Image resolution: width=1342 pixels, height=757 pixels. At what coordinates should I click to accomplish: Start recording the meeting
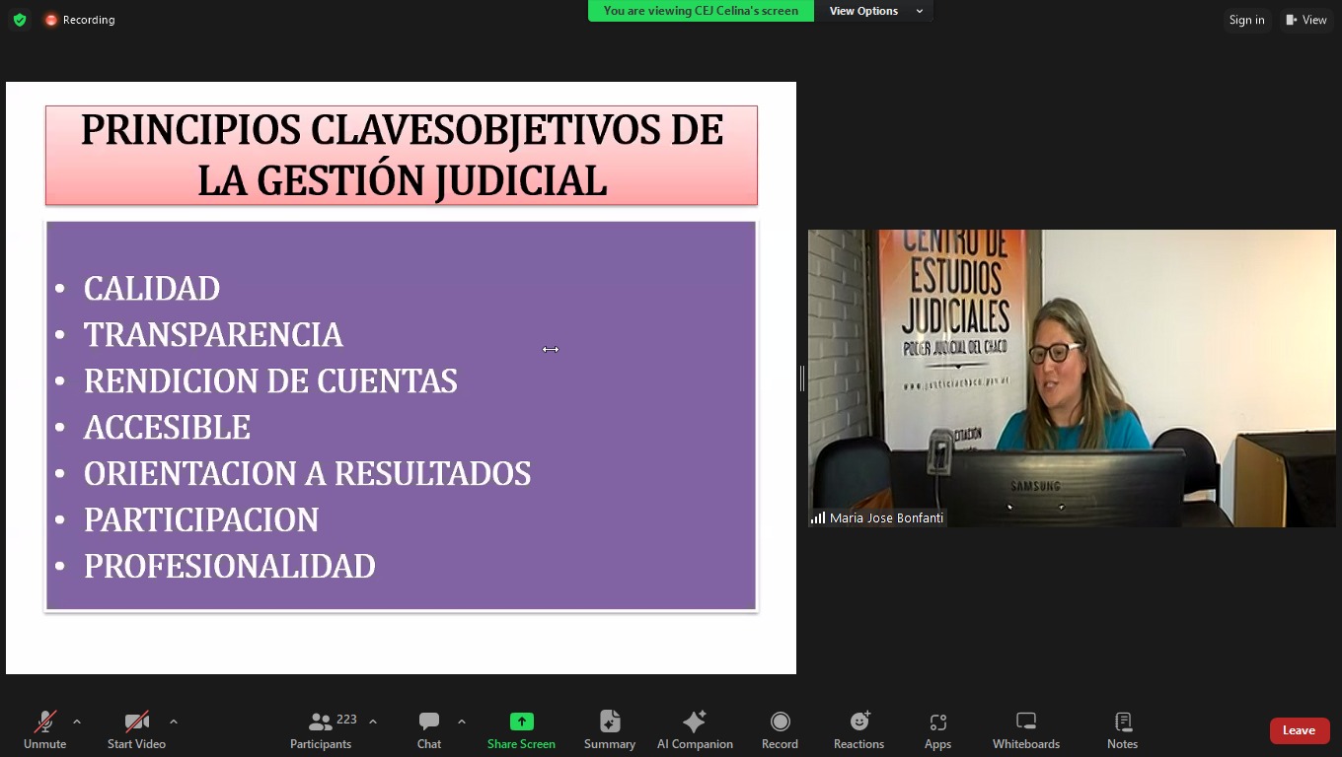tap(780, 729)
